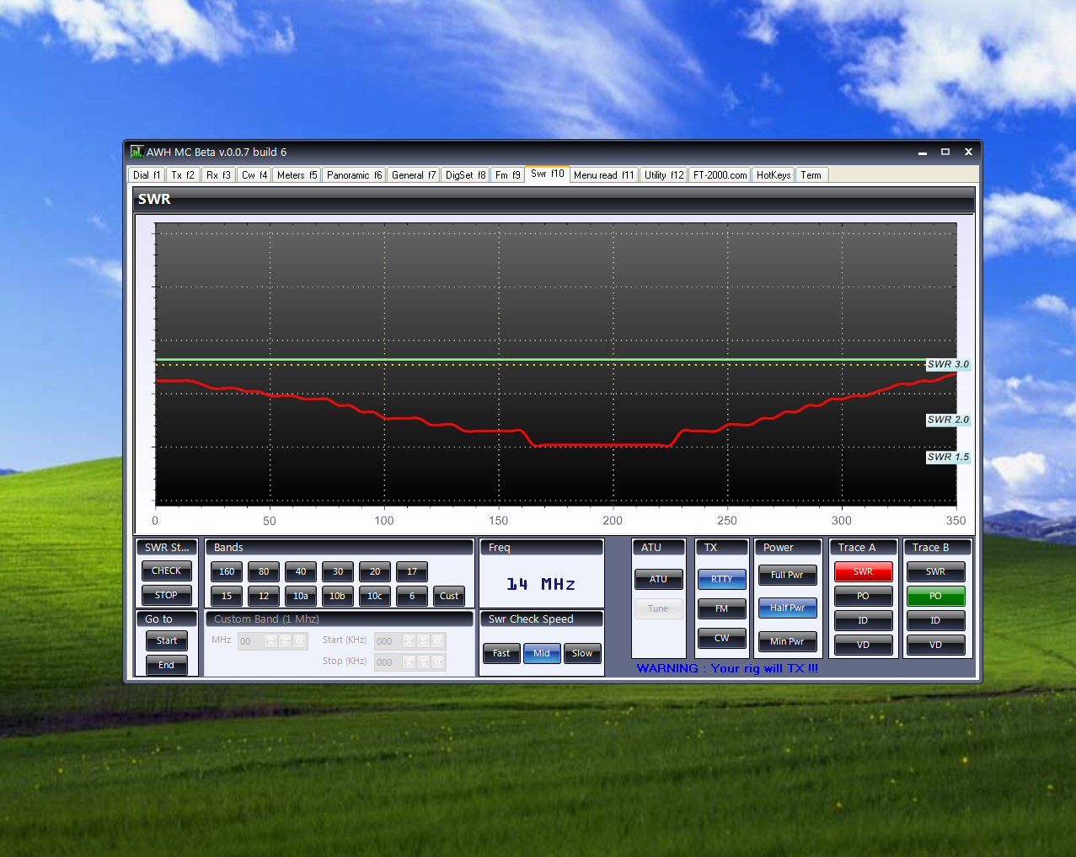Go to the Rx f3 tab
Image resolution: width=1076 pixels, height=857 pixels.
tap(219, 175)
